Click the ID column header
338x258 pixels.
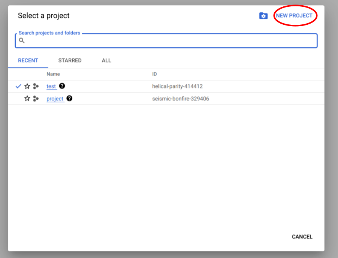pyautogui.click(x=154, y=74)
